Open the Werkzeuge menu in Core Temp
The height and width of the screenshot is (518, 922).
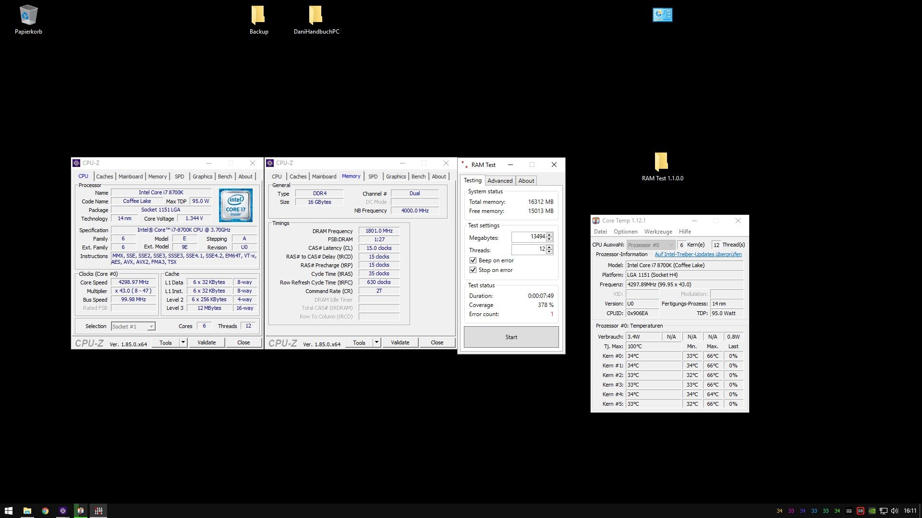[x=658, y=232]
